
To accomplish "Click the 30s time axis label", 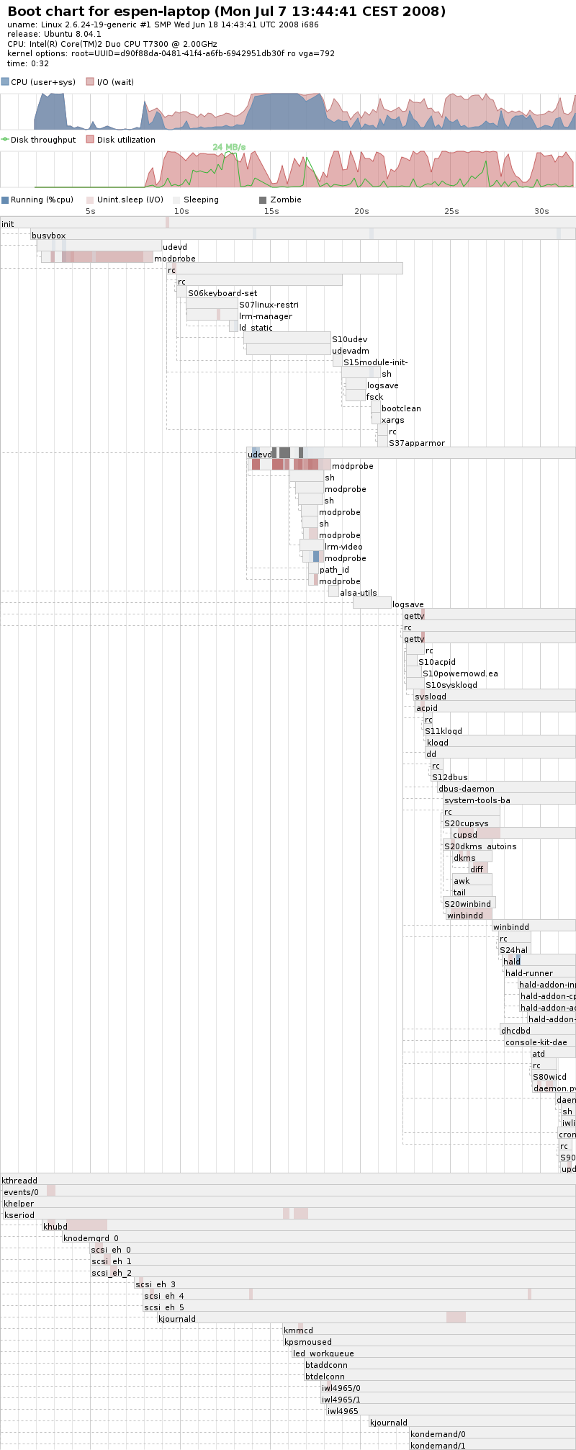I will [x=541, y=211].
